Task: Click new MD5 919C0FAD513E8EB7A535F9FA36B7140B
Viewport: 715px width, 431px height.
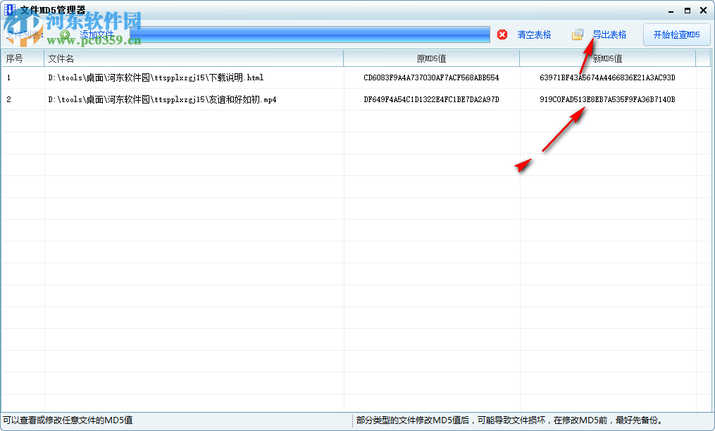Action: pyautogui.click(x=607, y=99)
